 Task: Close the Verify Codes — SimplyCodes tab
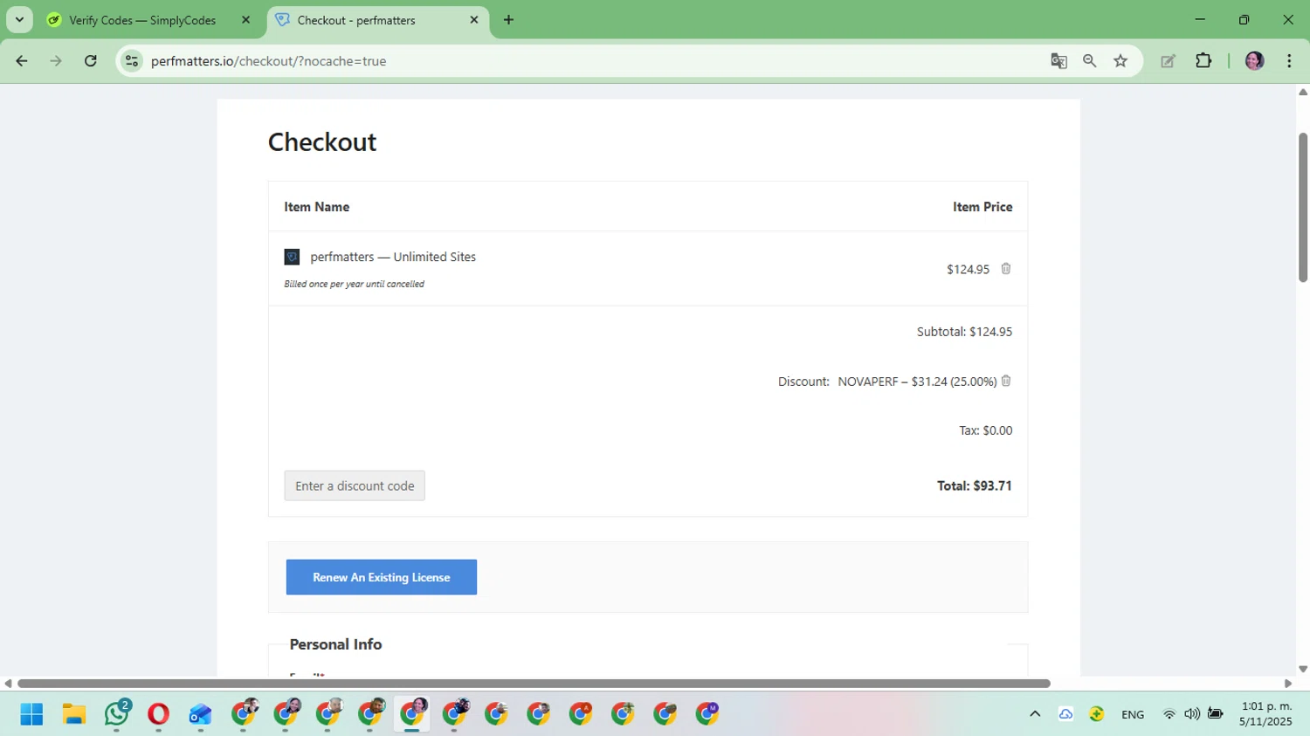245,20
